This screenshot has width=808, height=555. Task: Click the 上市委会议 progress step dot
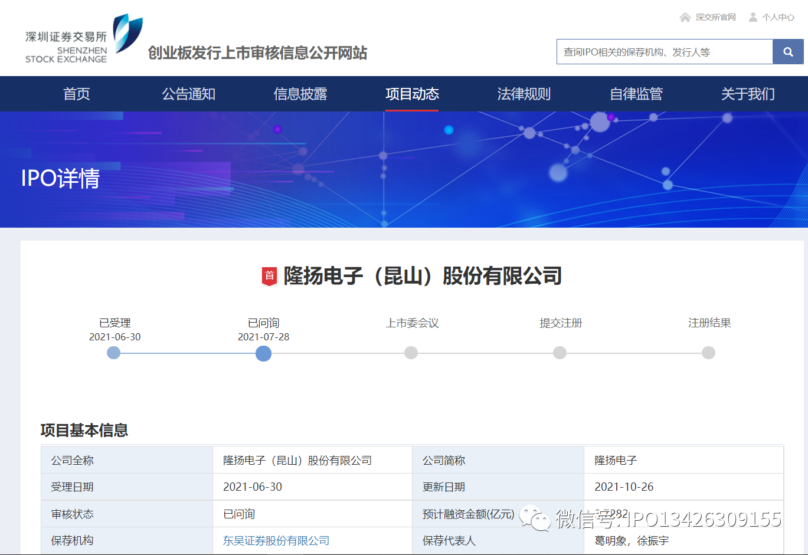pos(411,353)
